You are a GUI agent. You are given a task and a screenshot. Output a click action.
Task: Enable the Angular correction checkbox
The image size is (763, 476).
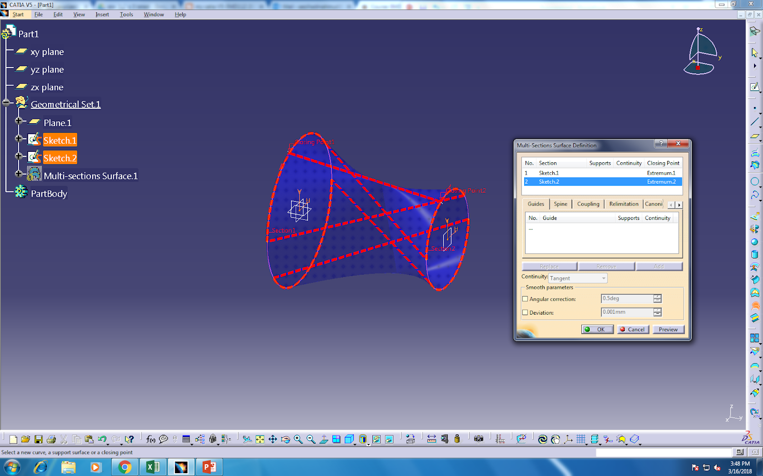[525, 298]
